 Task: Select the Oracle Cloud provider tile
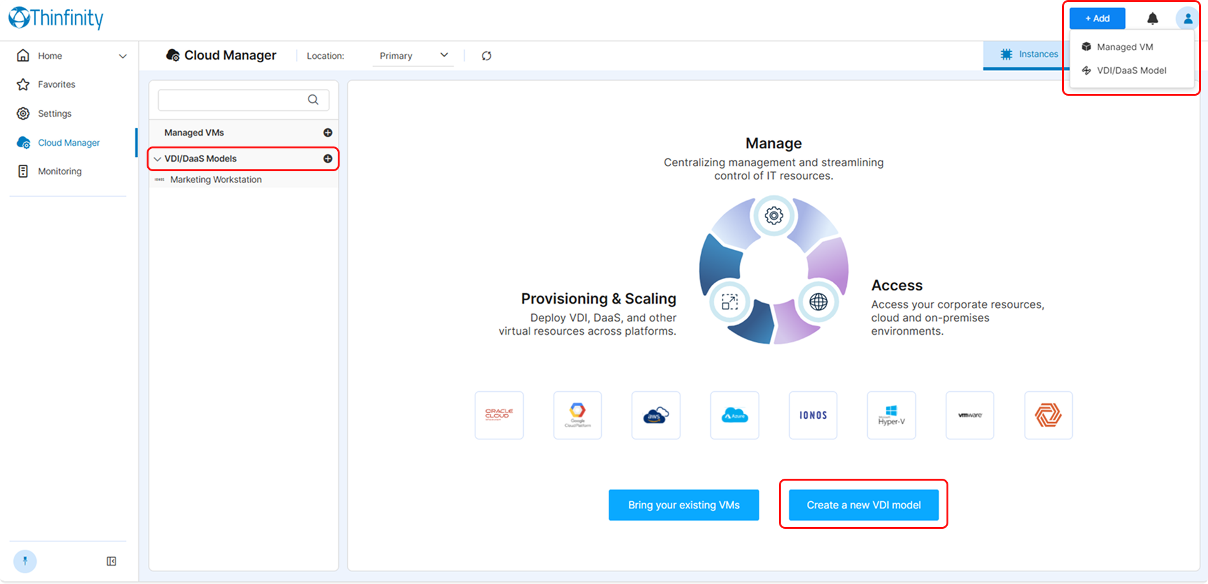coord(499,415)
